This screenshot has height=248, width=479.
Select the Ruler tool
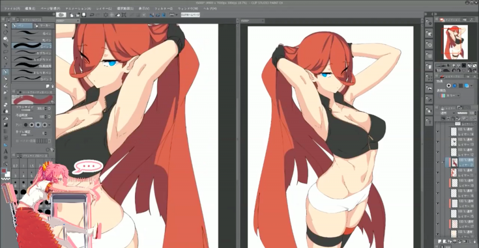6,145
